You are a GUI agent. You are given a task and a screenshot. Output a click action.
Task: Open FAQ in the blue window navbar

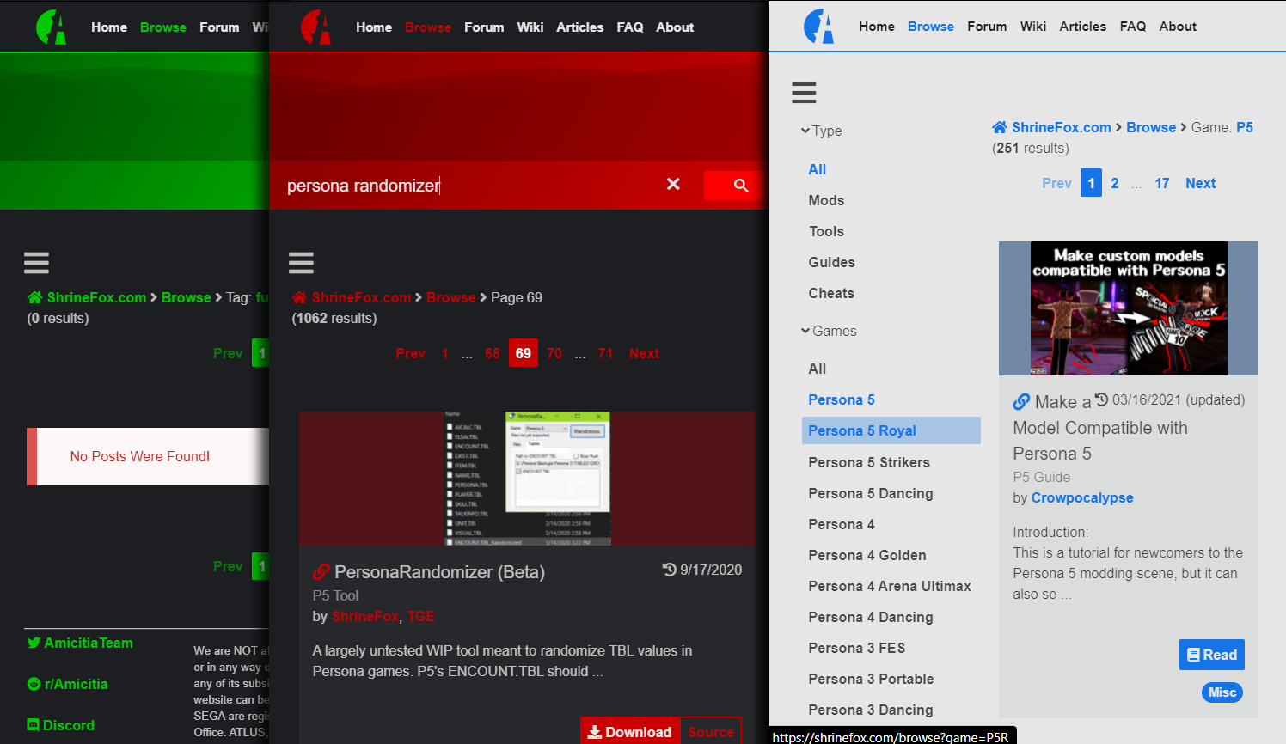tap(1133, 27)
